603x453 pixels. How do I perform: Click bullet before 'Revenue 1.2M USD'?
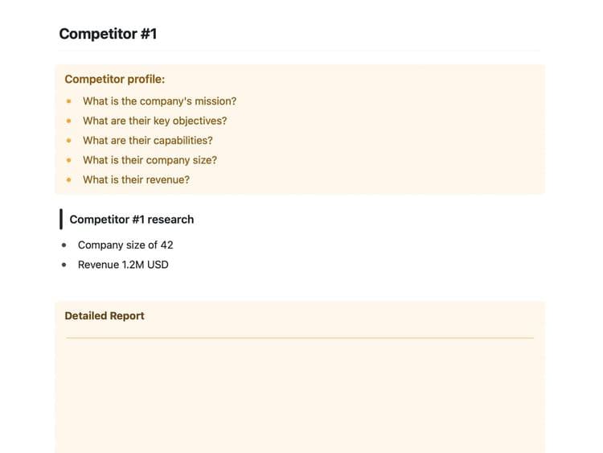coord(64,265)
